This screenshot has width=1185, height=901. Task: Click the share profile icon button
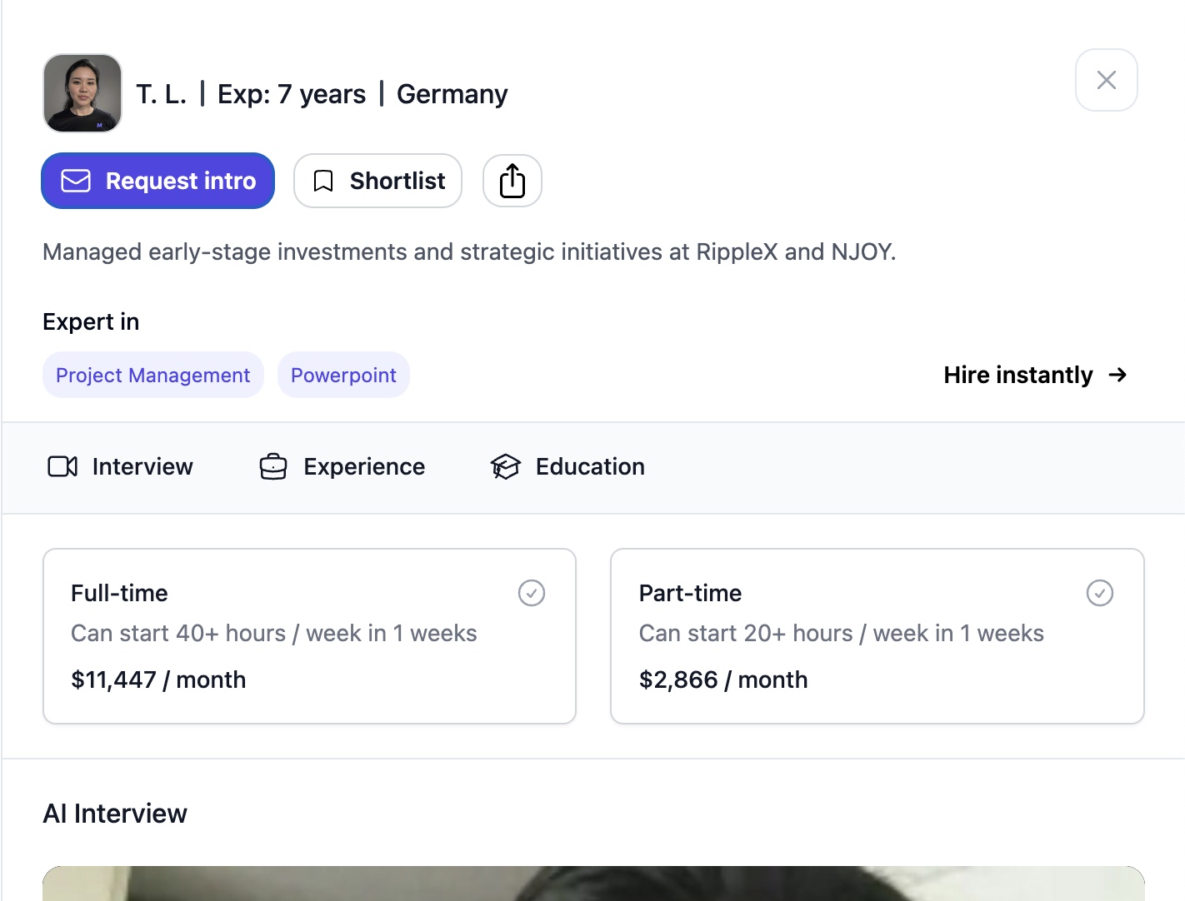pyautogui.click(x=512, y=181)
